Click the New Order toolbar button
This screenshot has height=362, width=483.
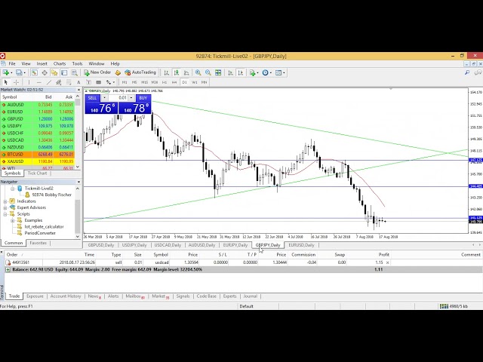coord(98,72)
